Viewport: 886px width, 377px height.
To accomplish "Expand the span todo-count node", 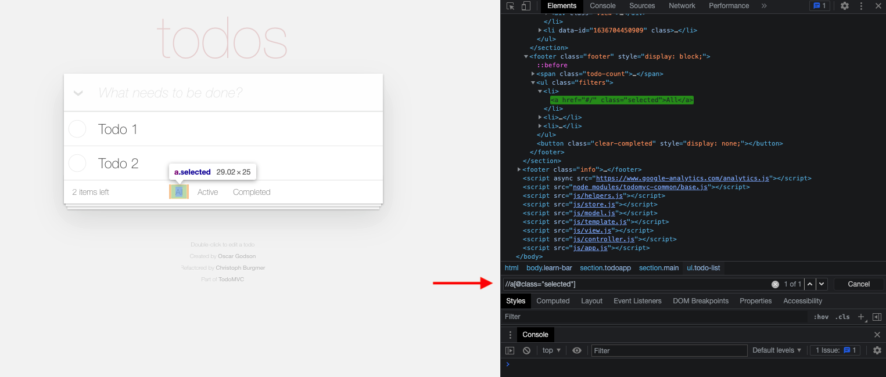I will (533, 74).
